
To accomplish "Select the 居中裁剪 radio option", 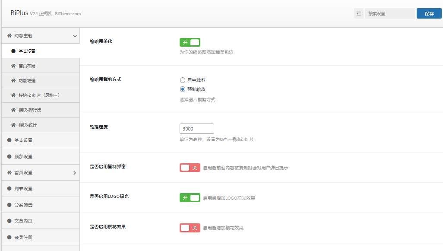I will (183, 80).
